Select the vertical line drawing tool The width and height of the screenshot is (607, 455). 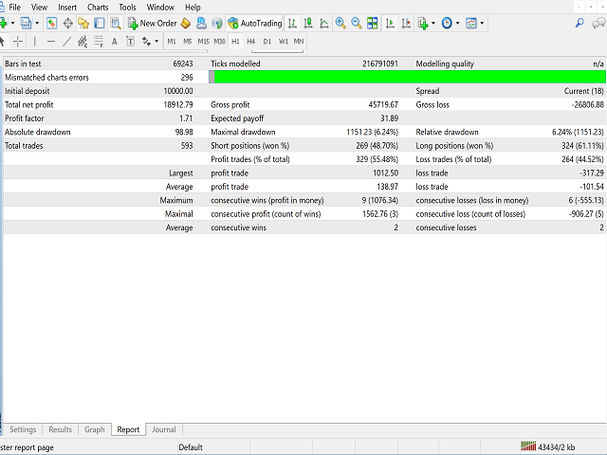(x=35, y=41)
